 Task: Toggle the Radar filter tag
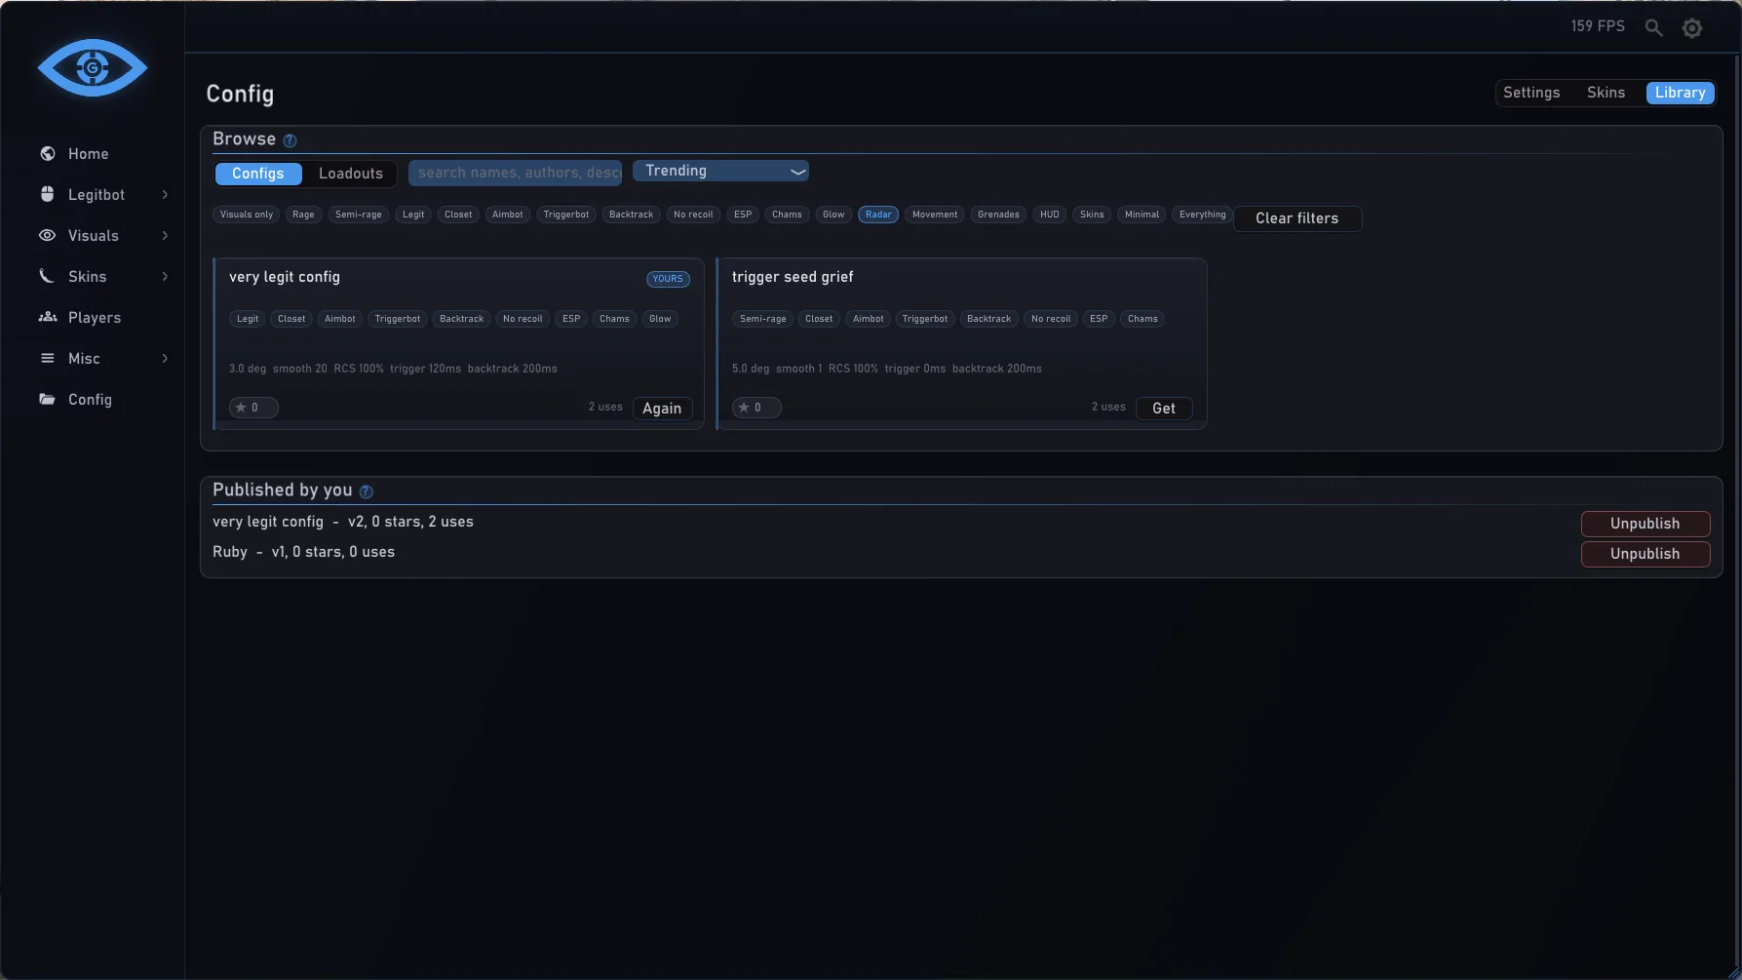pos(878,215)
